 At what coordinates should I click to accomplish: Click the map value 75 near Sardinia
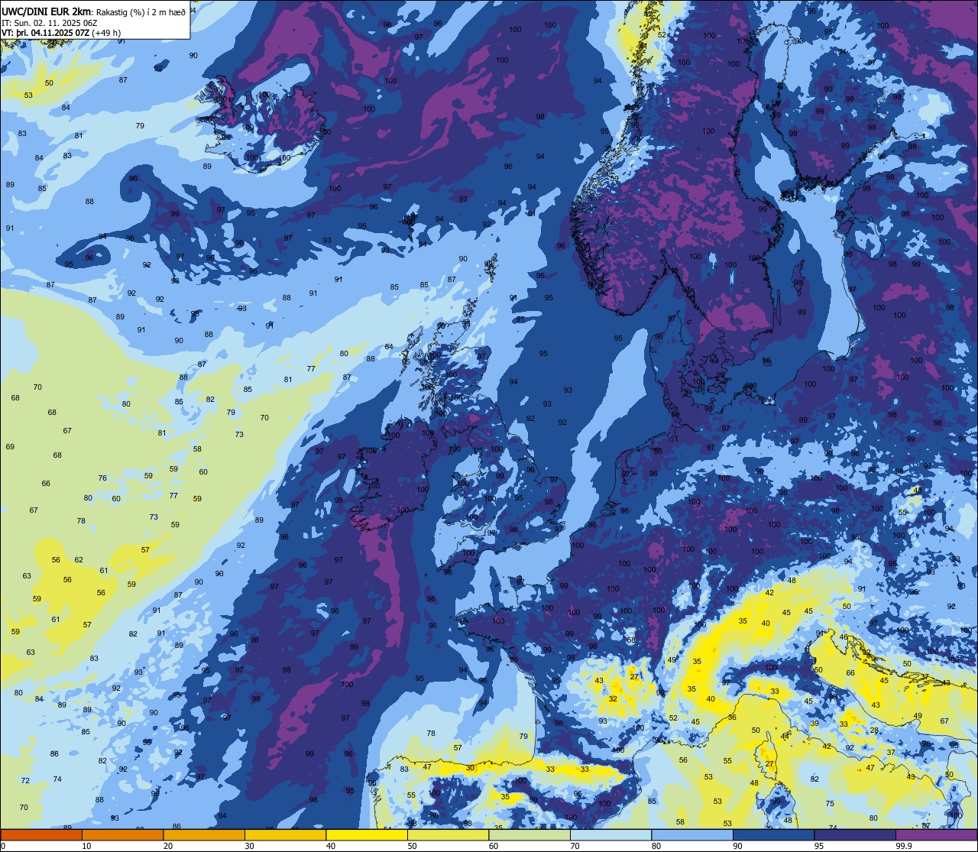click(x=830, y=804)
